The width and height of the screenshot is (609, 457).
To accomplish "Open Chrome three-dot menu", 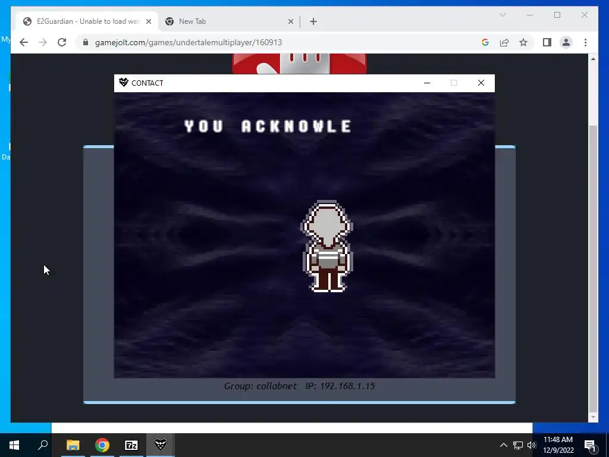I will (585, 42).
